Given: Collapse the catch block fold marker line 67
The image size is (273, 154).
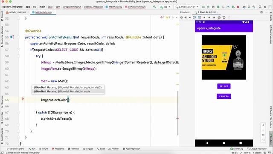Looking at the screenshot, I should point(18,113).
